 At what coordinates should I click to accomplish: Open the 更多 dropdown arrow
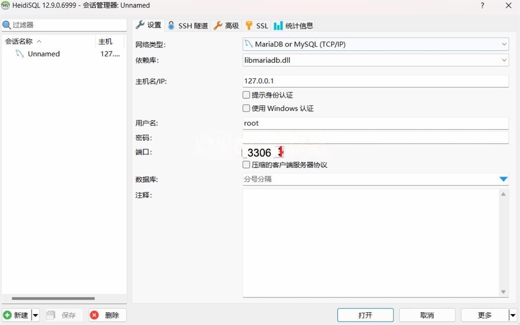coord(513,315)
